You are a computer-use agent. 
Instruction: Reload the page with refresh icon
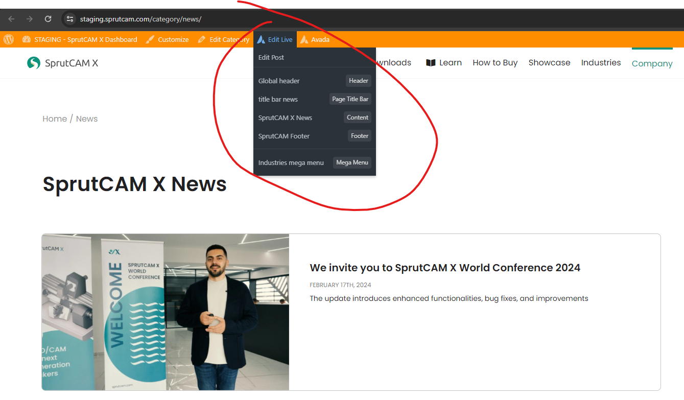tap(48, 19)
